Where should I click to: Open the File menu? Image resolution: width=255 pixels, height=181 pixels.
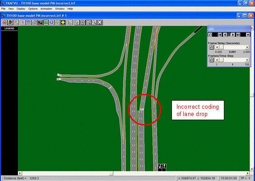point(3,9)
